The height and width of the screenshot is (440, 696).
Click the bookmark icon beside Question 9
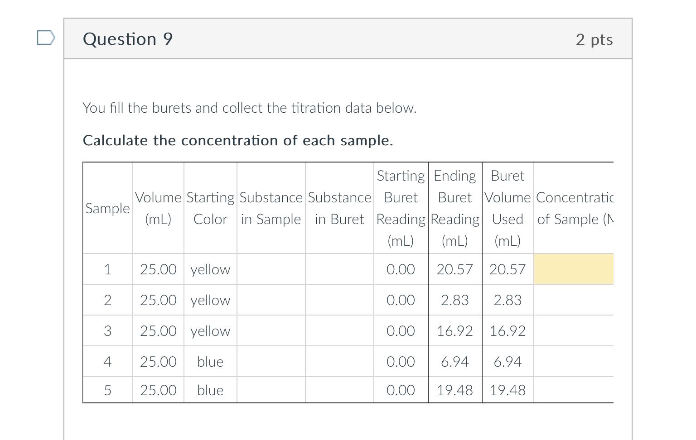pos(45,38)
